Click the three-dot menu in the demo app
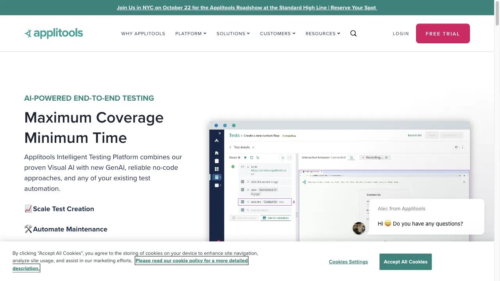500x281 pixels. pyautogui.click(x=462, y=147)
